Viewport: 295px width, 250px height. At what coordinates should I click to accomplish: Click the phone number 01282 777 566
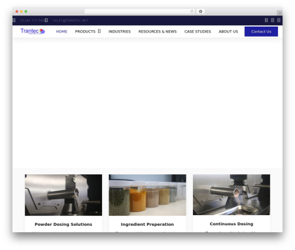click(x=32, y=21)
